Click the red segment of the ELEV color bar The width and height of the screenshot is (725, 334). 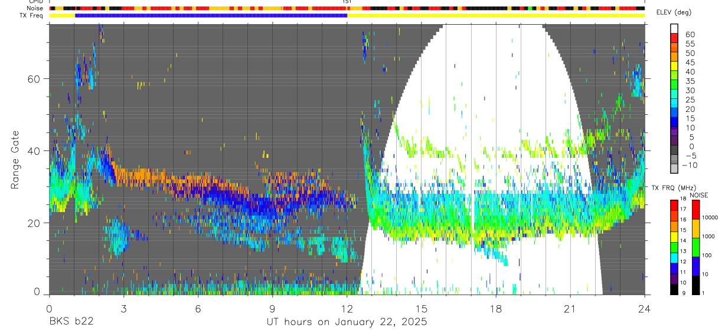pyautogui.click(x=675, y=37)
